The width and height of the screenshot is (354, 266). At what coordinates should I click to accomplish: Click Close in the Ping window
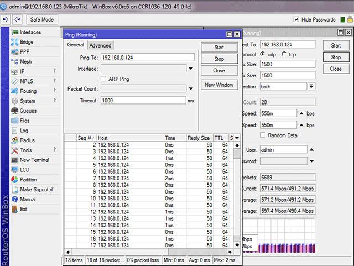pyautogui.click(x=219, y=71)
